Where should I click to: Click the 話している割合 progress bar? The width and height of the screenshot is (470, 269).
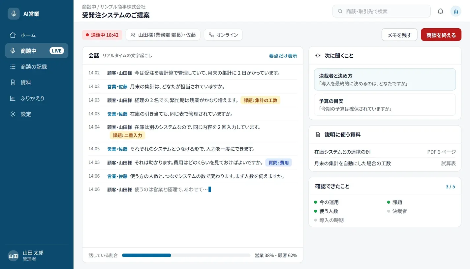(x=186, y=255)
